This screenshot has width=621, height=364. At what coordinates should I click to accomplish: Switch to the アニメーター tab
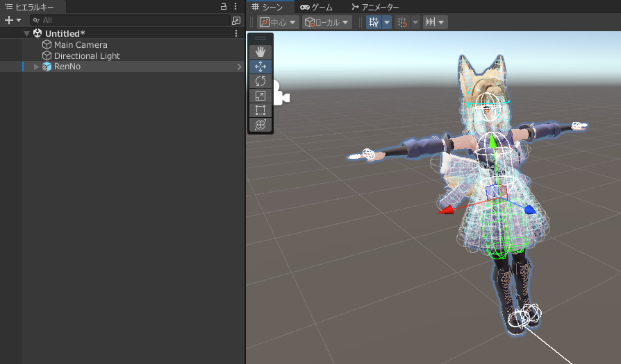pyautogui.click(x=375, y=6)
